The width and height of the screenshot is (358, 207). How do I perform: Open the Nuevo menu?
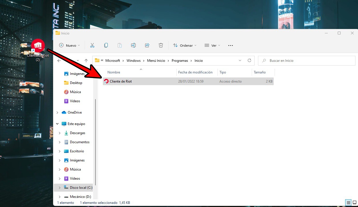click(69, 45)
